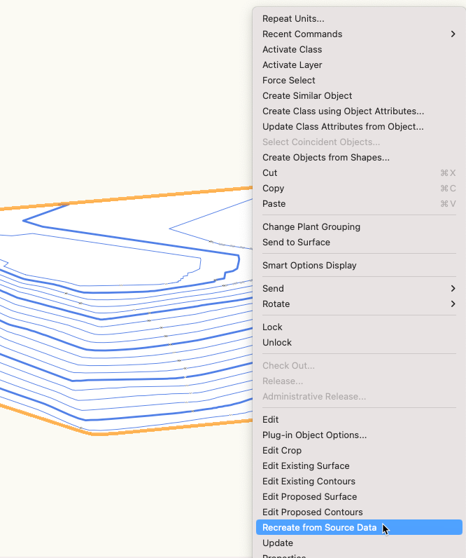The width and height of the screenshot is (466, 558).
Task: Click the orange site model boundary
Action: [x=140, y=198]
